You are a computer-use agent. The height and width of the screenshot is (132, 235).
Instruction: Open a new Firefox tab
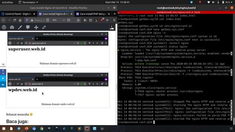(115, 14)
